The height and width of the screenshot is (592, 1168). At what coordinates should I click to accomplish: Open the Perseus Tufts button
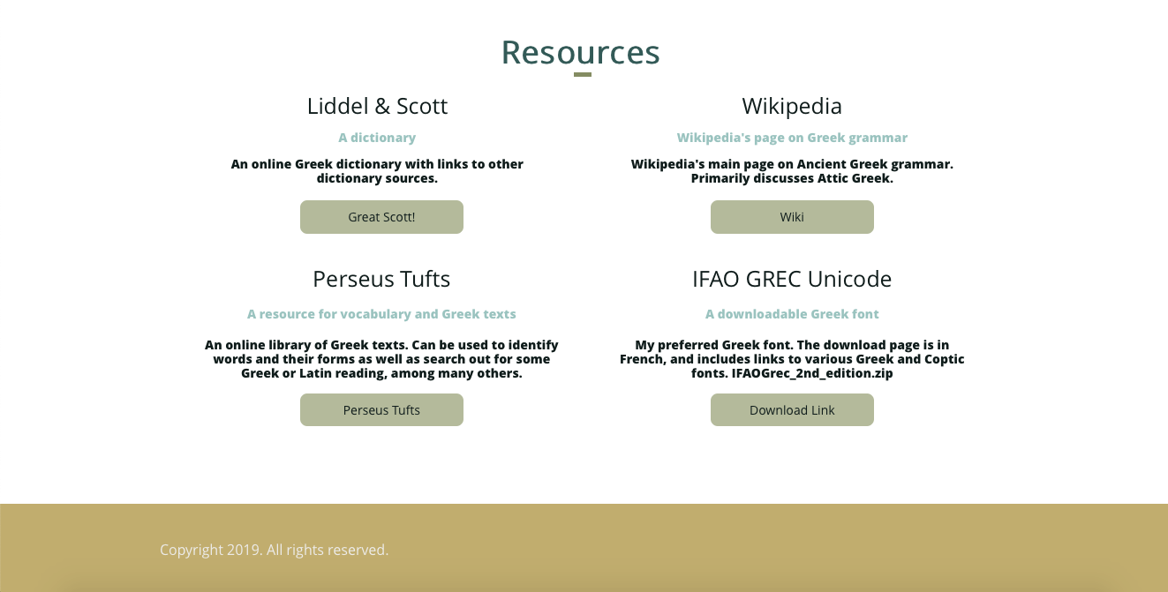point(381,410)
